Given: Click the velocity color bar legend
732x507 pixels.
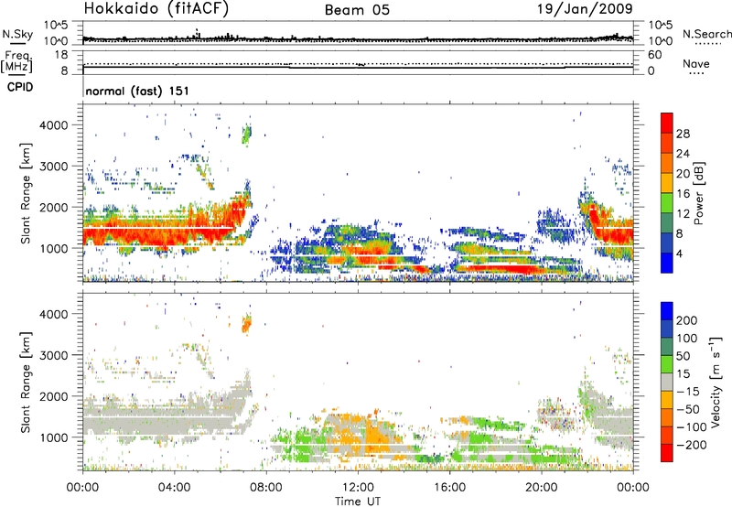Looking at the screenshot, I should click(x=667, y=382).
